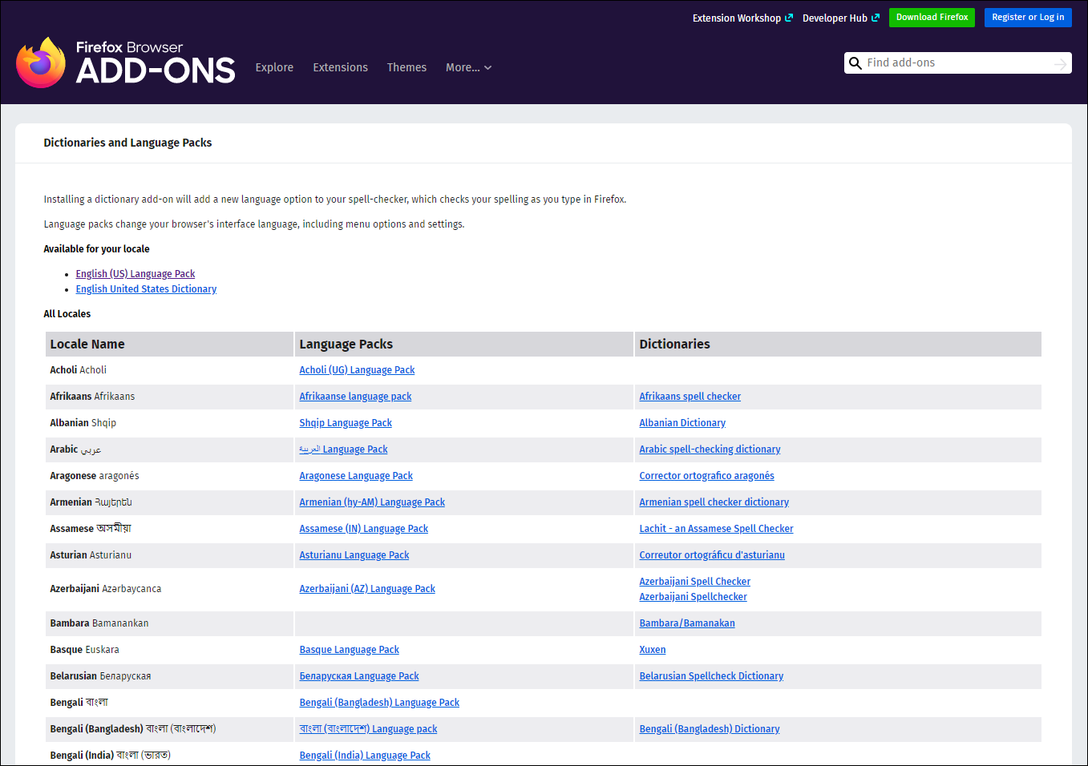The width and height of the screenshot is (1088, 766).
Task: Click the Register or Log in button
Action: coord(1028,17)
